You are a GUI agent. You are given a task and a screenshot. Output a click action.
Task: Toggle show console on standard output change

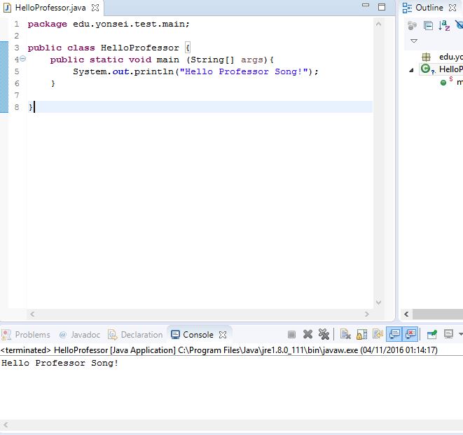click(394, 335)
